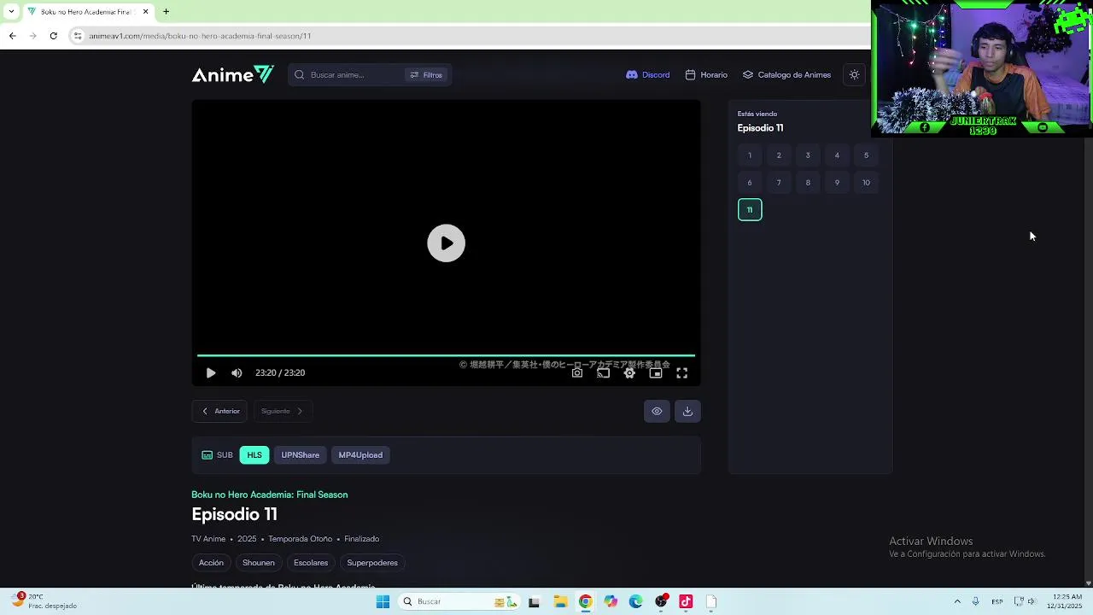Go to the Anterior episode
Screen dimensions: 1093x615
click(219, 412)
